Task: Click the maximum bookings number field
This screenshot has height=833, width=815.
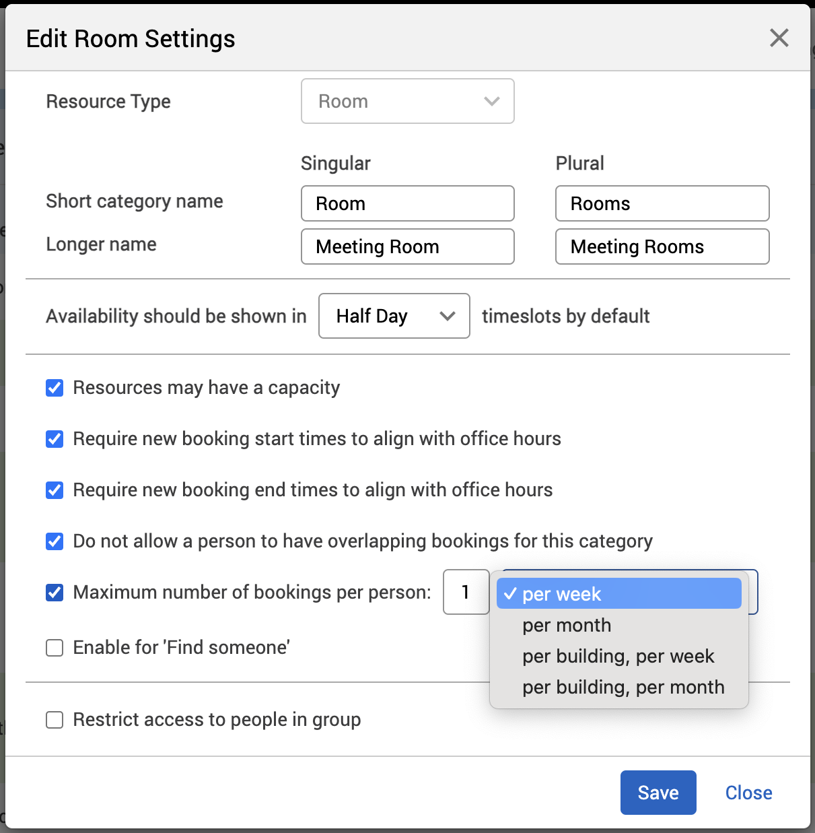Action: [466, 593]
